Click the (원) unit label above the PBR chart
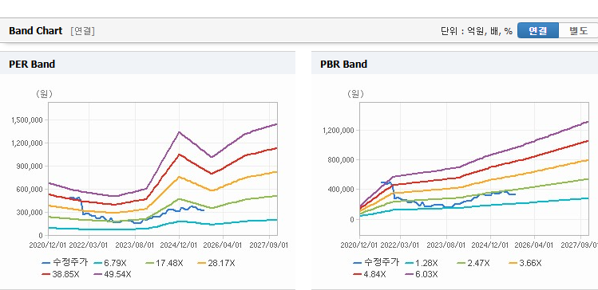The width and height of the screenshot is (598, 290). (x=355, y=94)
